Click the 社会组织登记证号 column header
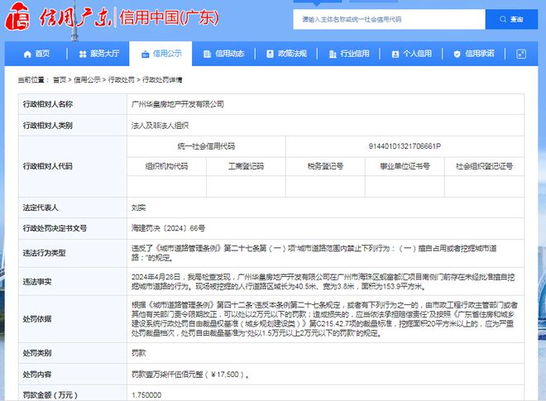The height and width of the screenshot is (401, 546). (x=484, y=166)
